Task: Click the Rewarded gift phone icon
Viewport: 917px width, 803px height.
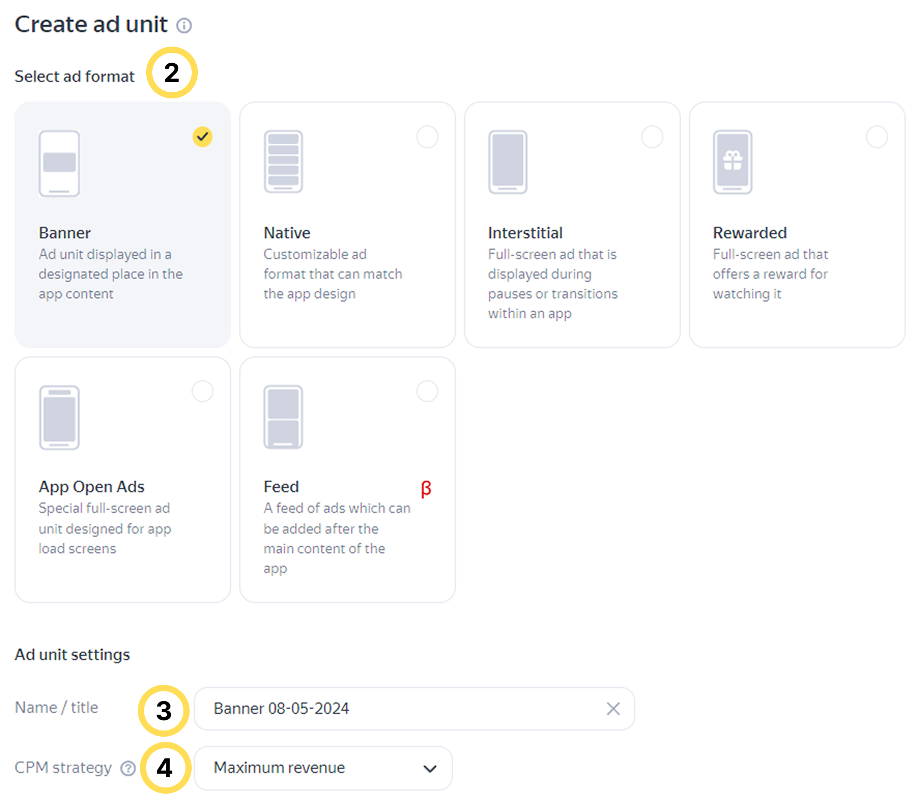Action: coord(732,162)
